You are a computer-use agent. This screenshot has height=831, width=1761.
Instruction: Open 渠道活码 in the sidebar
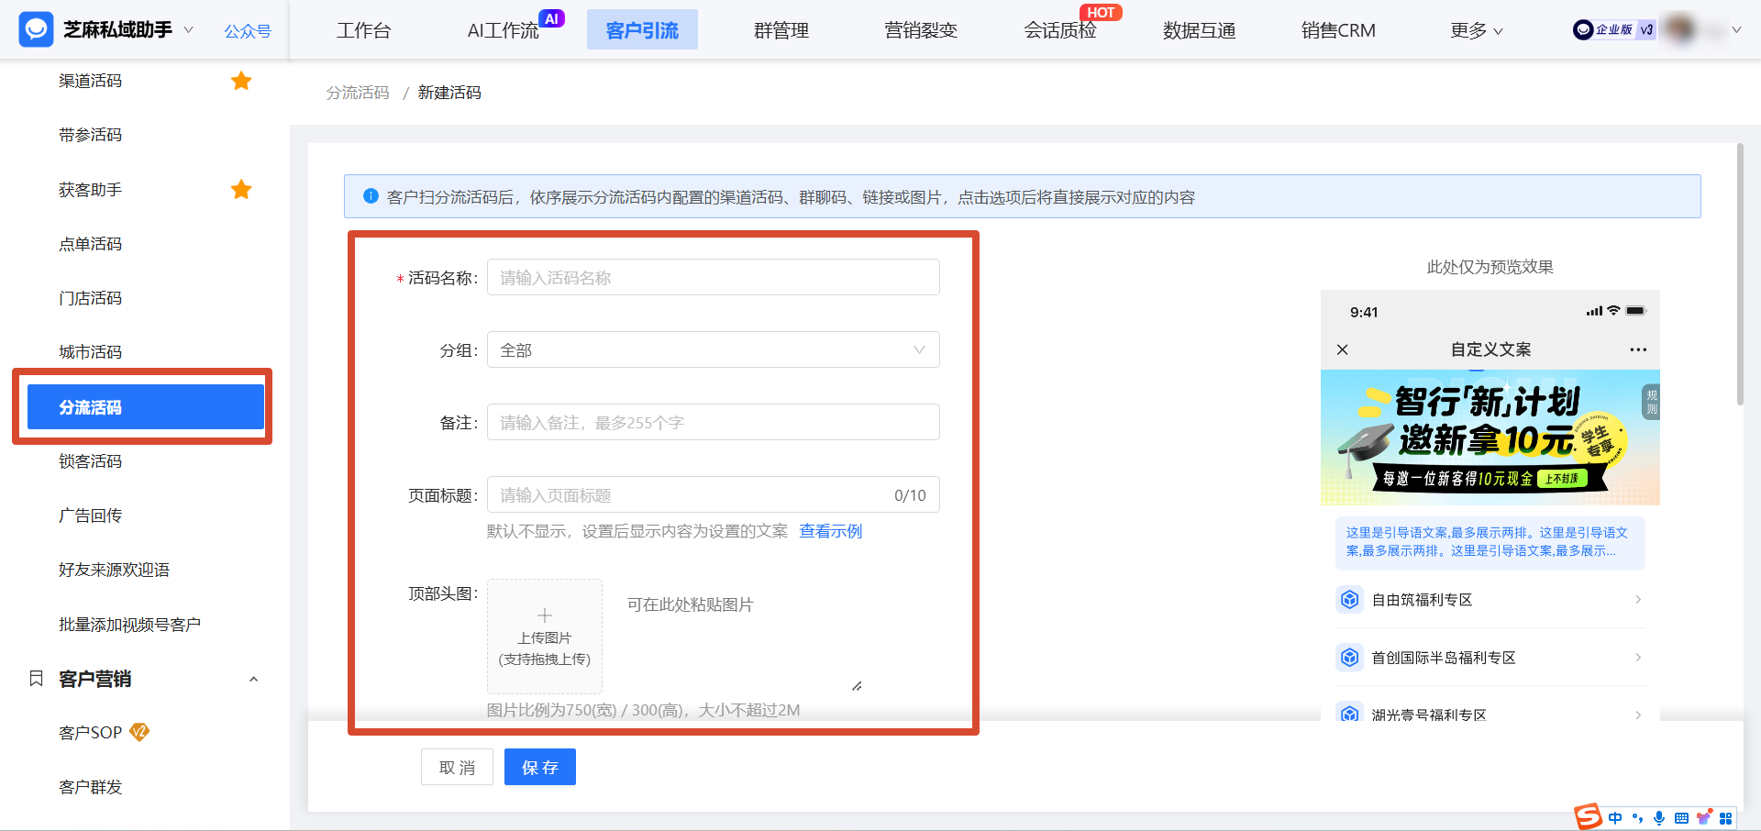(90, 81)
